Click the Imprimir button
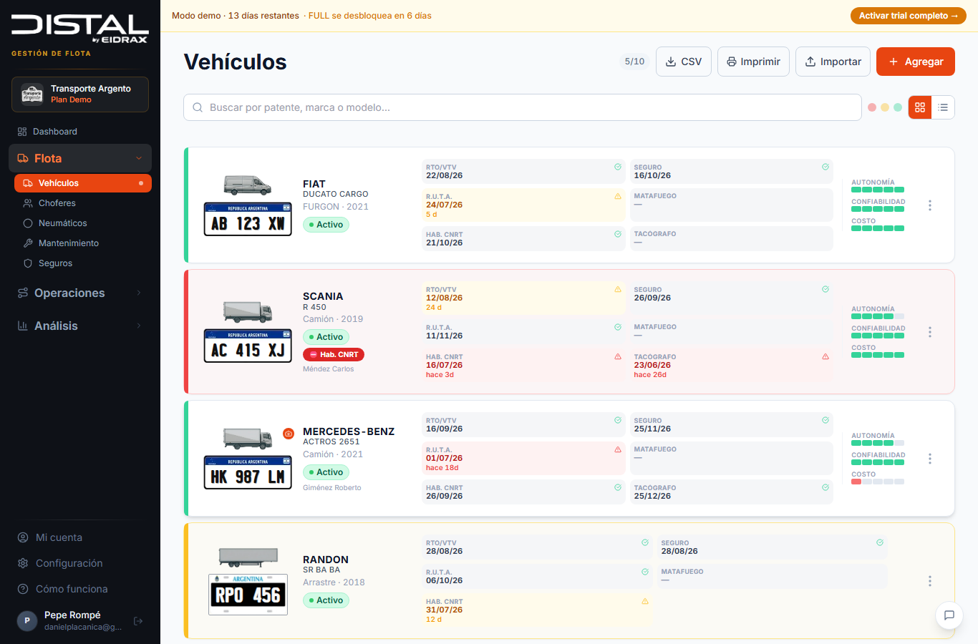The image size is (978, 644). click(753, 62)
